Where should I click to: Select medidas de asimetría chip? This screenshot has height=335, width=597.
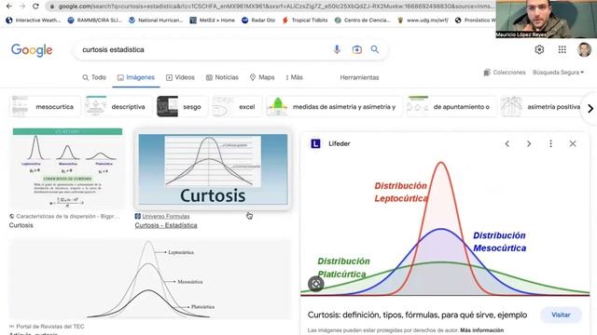(x=334, y=107)
